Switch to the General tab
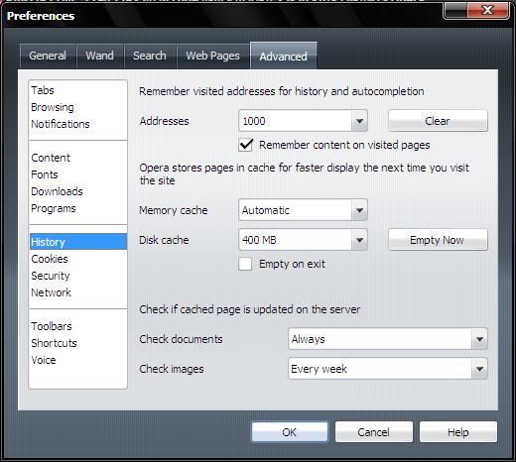 click(x=48, y=56)
